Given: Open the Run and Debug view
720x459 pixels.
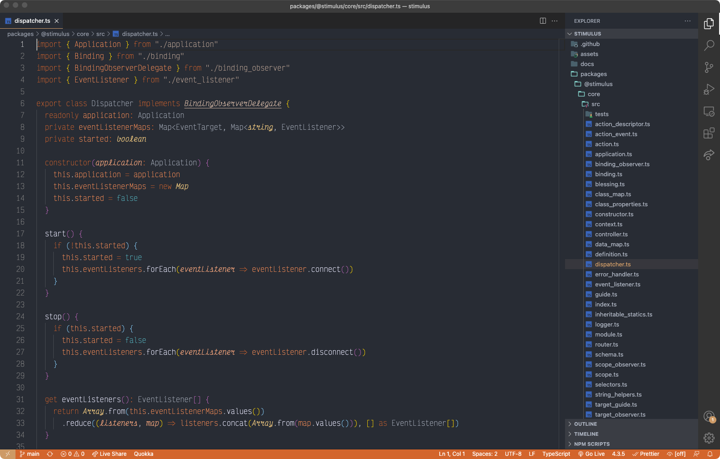Looking at the screenshot, I should [709, 89].
